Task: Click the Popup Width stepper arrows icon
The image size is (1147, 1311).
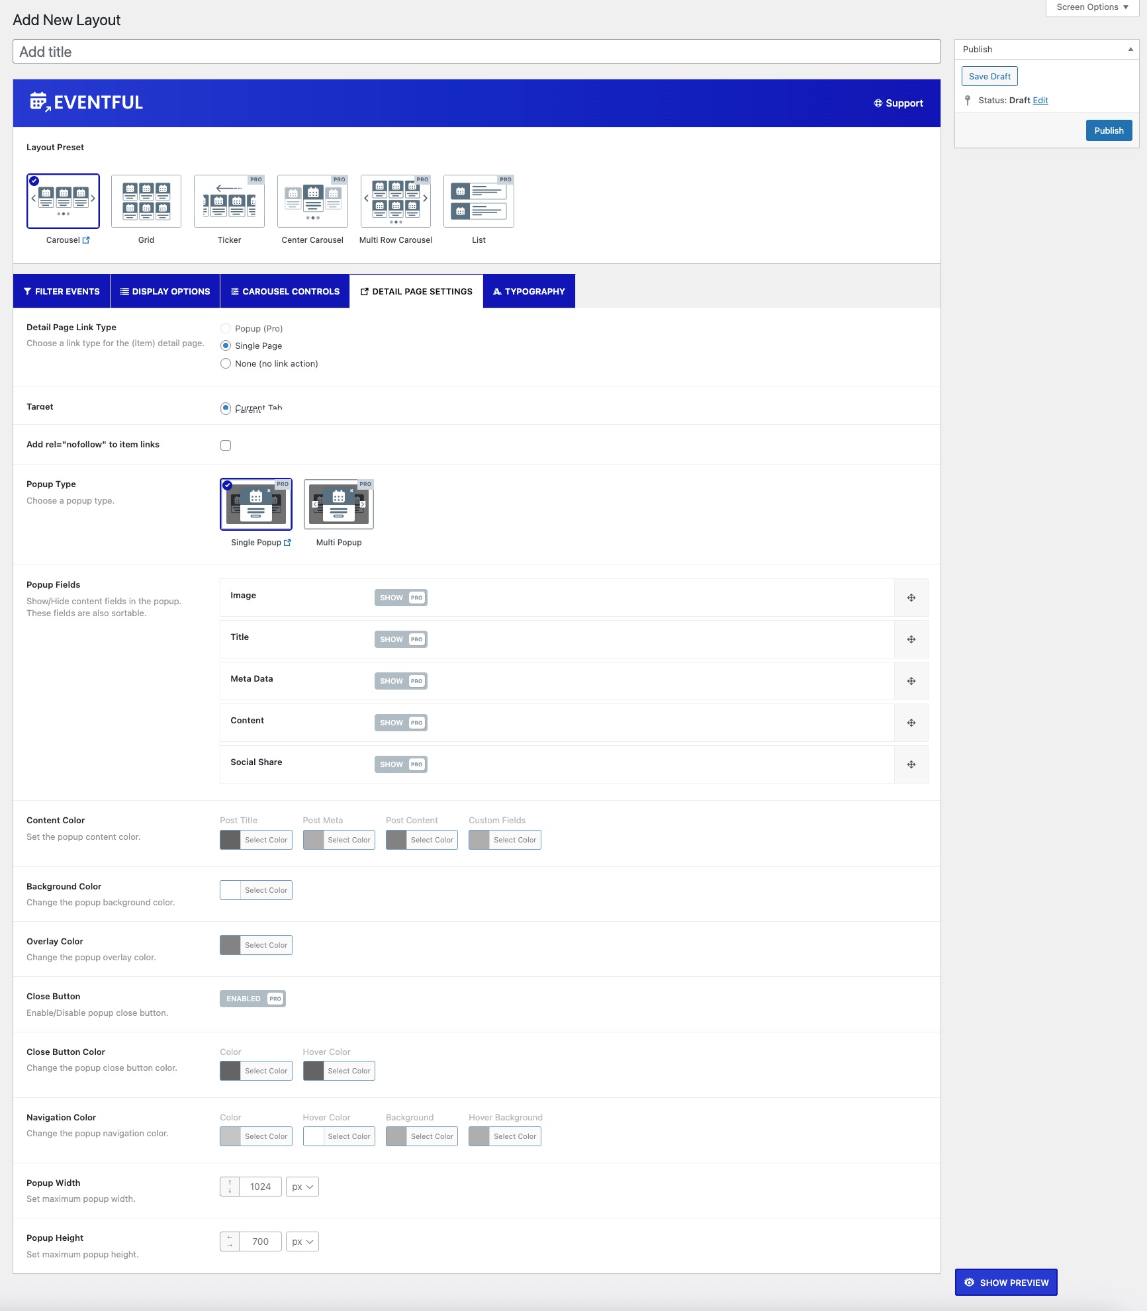Action: click(x=230, y=1187)
